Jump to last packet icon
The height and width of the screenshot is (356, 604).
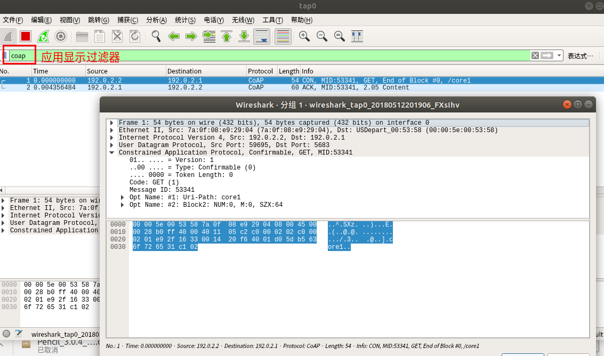[244, 36]
